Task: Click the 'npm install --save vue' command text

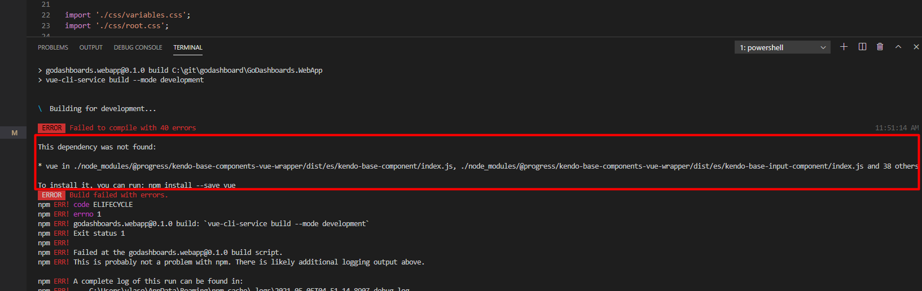Action: click(192, 185)
